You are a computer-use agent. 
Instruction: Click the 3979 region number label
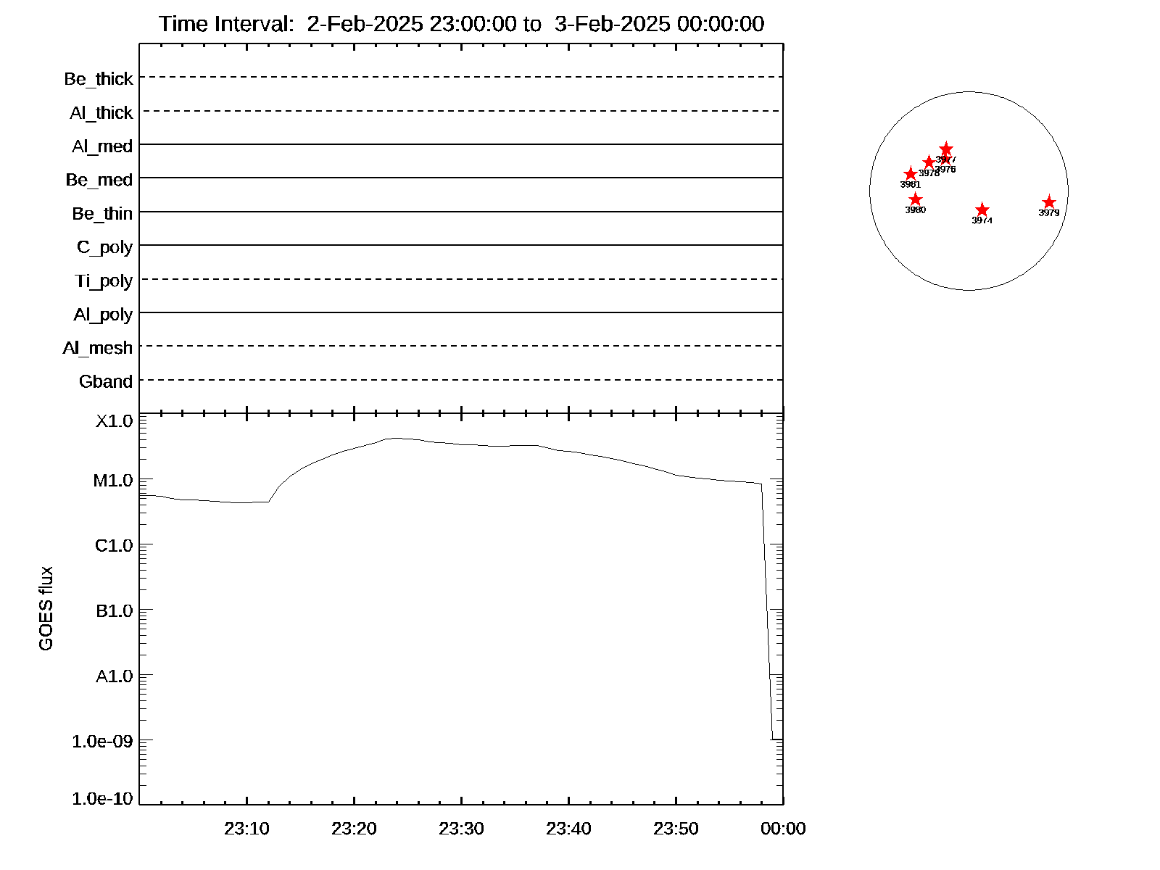[1049, 212]
